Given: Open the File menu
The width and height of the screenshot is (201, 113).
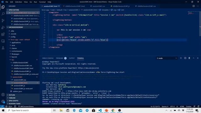Looking at the screenshot, I should [7, 2].
